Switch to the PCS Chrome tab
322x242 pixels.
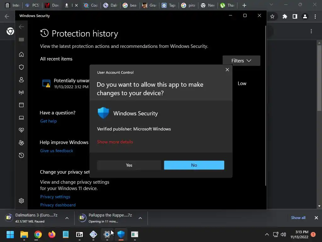[32, 5]
